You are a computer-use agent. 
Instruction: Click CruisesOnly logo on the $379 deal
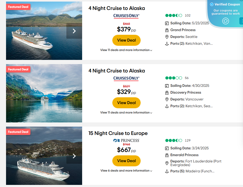126,16
